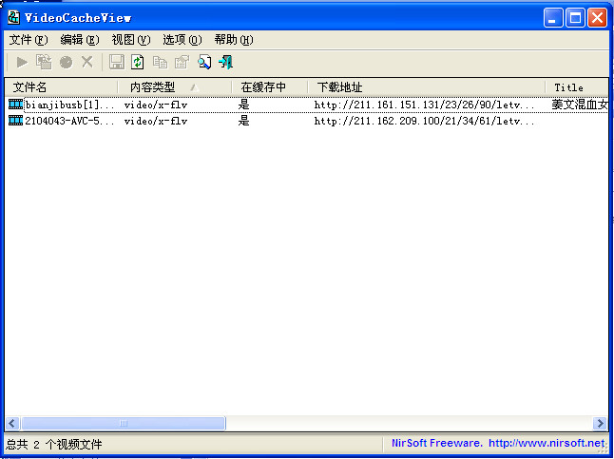The image size is (614, 459).
Task: Click the Play Selected File toolbar icon
Action: (x=22, y=63)
